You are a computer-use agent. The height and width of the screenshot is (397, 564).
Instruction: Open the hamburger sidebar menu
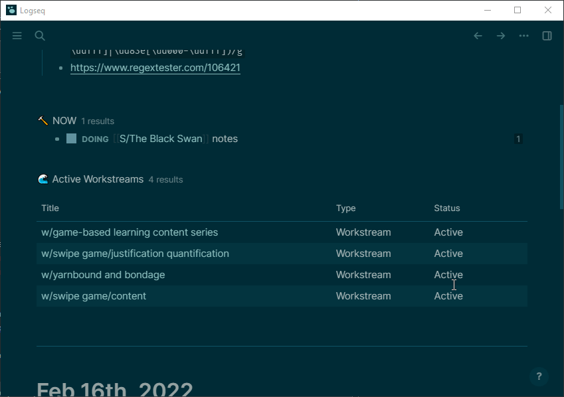[17, 36]
